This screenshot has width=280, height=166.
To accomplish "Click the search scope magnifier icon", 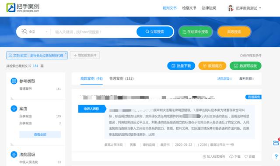I will 24,32.
